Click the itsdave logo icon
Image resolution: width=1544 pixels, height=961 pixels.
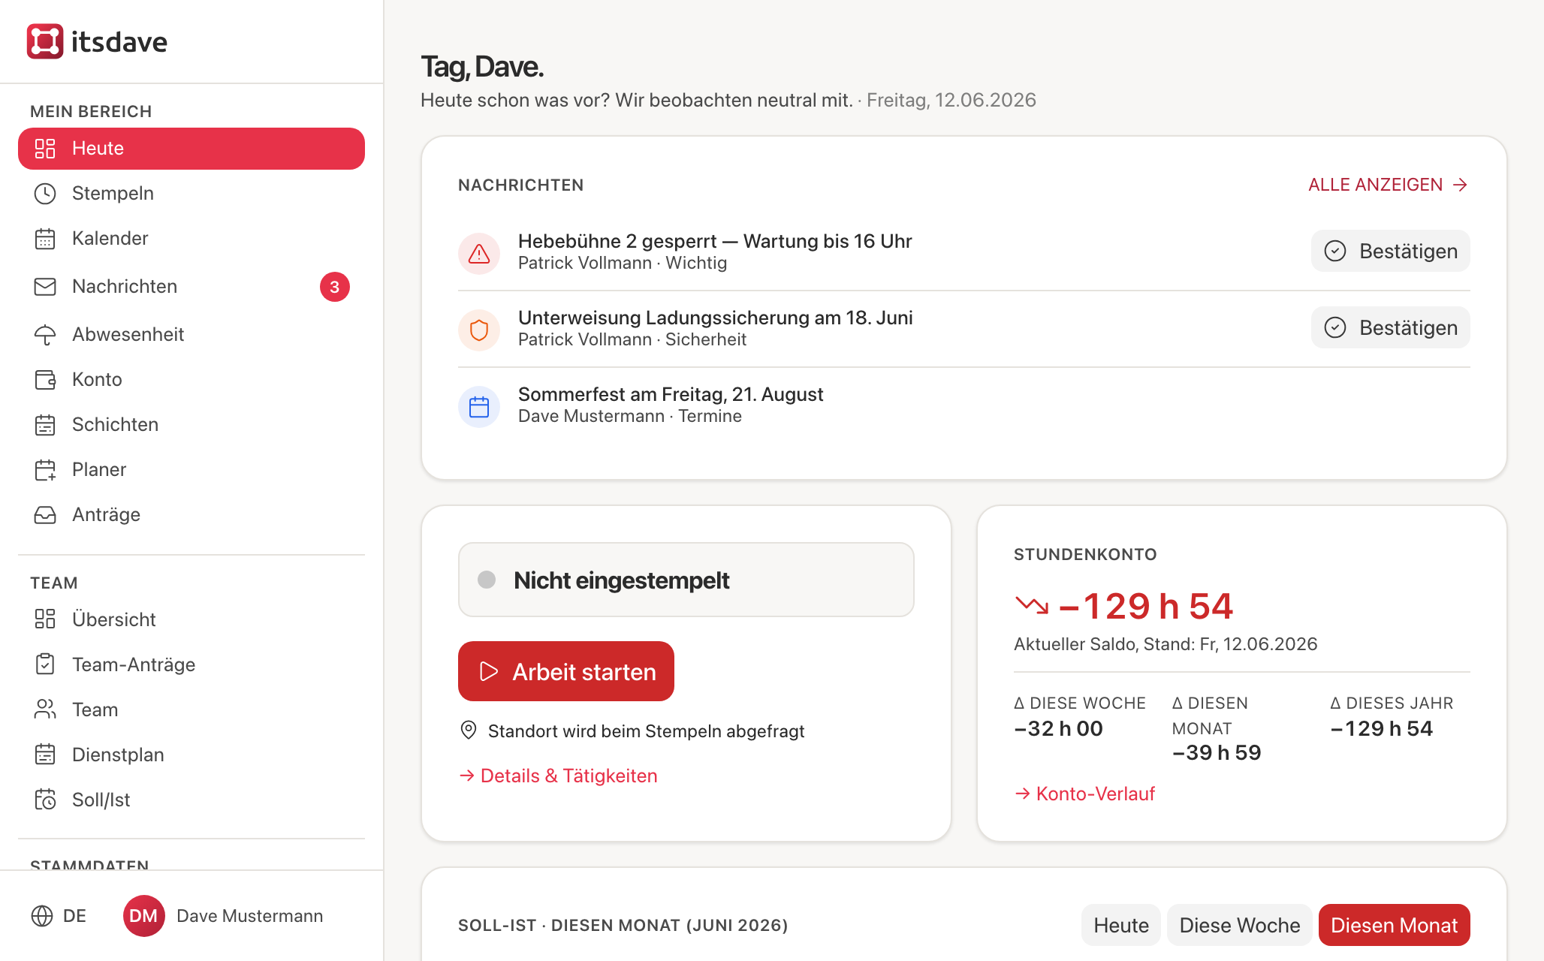click(x=45, y=41)
